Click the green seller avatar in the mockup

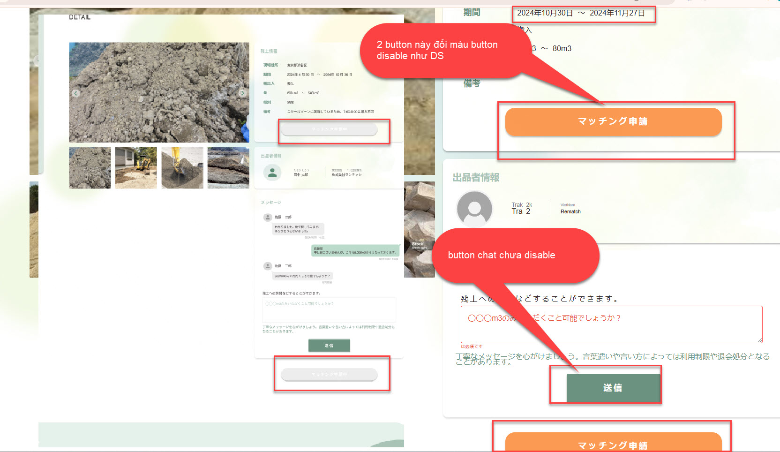click(272, 173)
